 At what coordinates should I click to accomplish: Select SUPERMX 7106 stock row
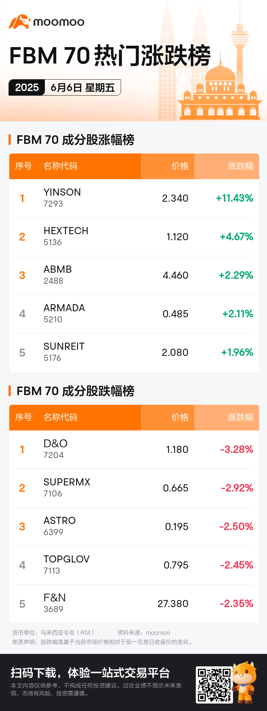[x=134, y=488]
